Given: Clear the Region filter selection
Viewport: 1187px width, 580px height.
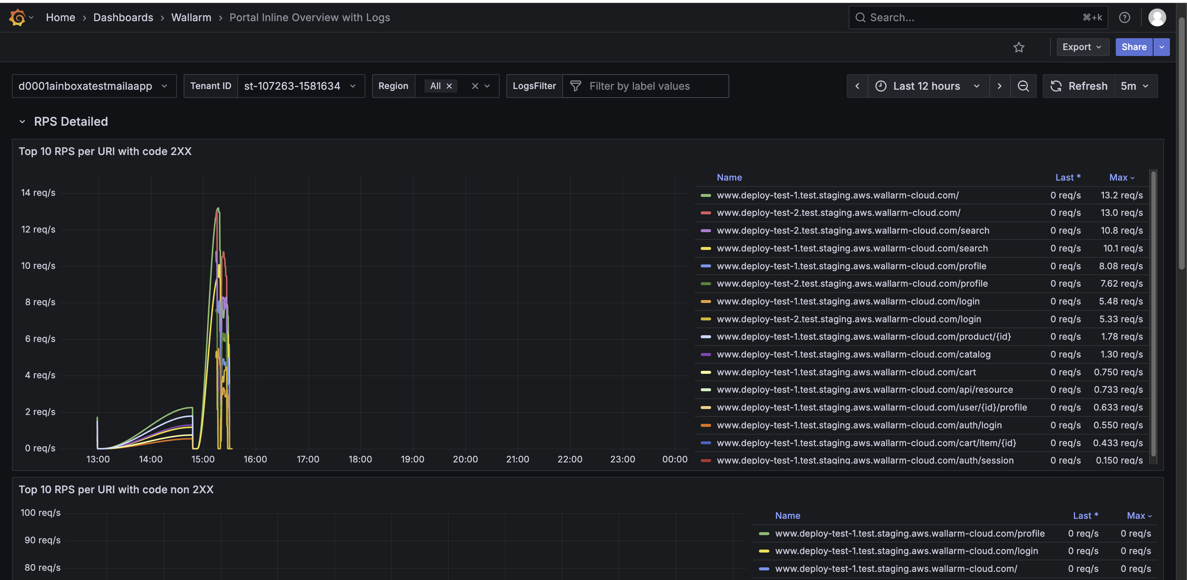Looking at the screenshot, I should coord(475,86).
